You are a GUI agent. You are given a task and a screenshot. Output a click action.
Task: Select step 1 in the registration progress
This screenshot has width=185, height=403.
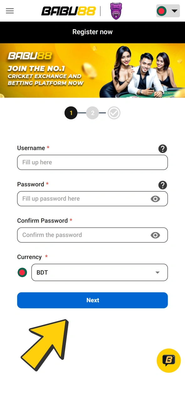click(x=71, y=113)
